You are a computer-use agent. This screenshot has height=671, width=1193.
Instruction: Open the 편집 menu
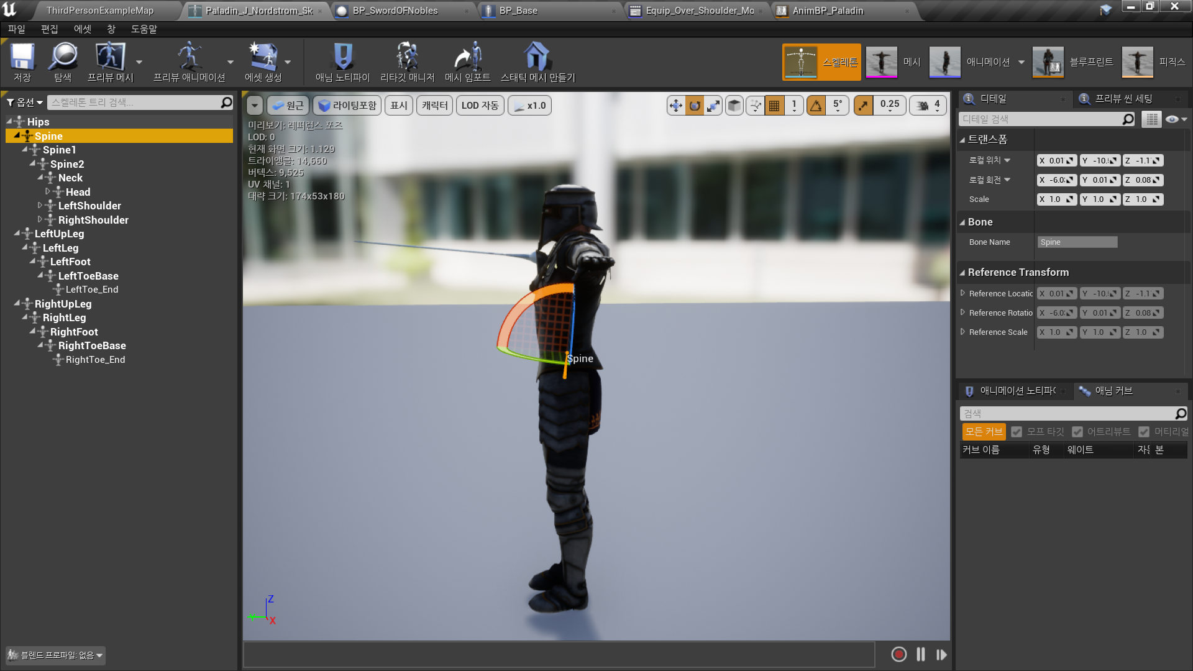(x=49, y=29)
